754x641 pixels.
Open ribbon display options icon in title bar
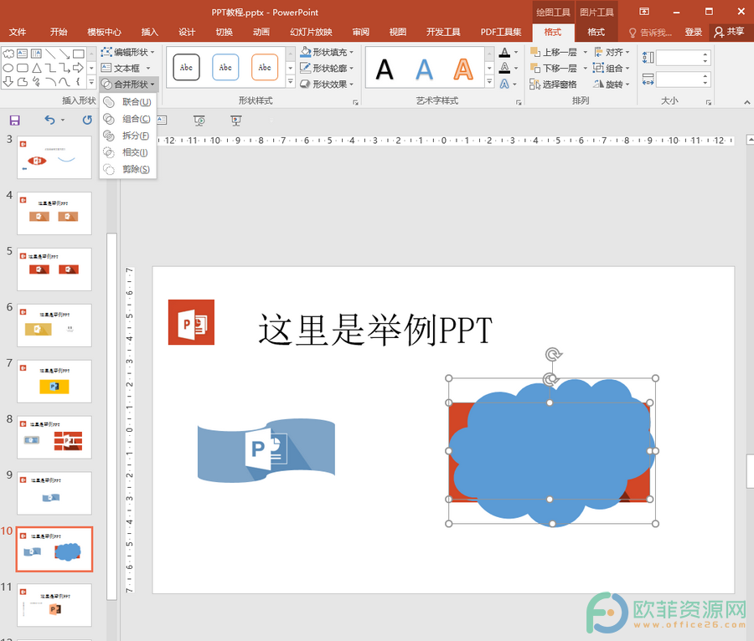[644, 12]
